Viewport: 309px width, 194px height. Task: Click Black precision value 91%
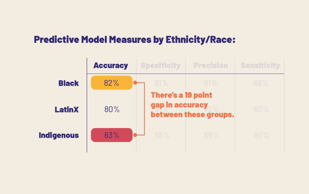(210, 83)
